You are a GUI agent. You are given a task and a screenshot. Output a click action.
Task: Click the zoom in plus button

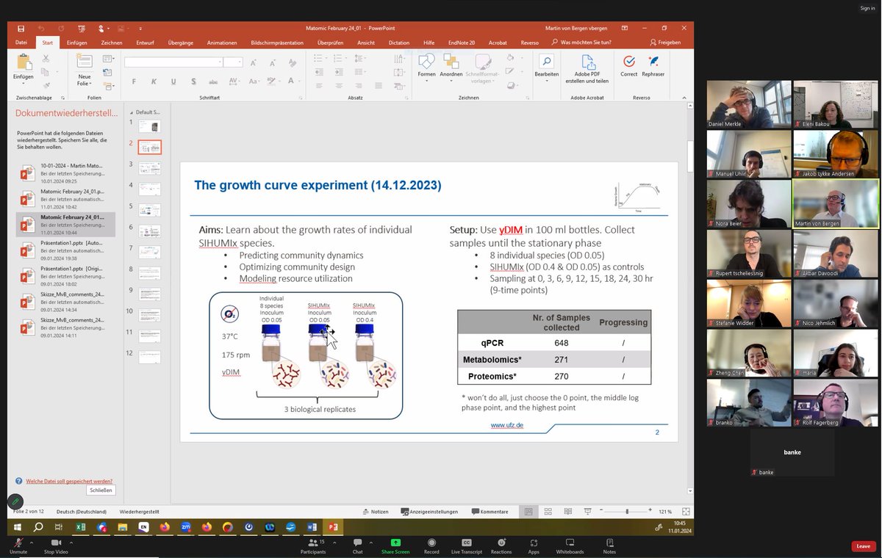pos(650,512)
